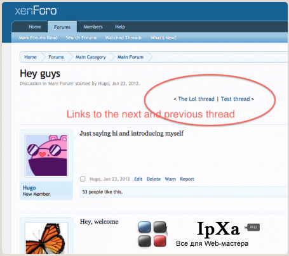The width and height of the screenshot is (289, 256).
Task: Select the Forums tab
Action: click(62, 27)
